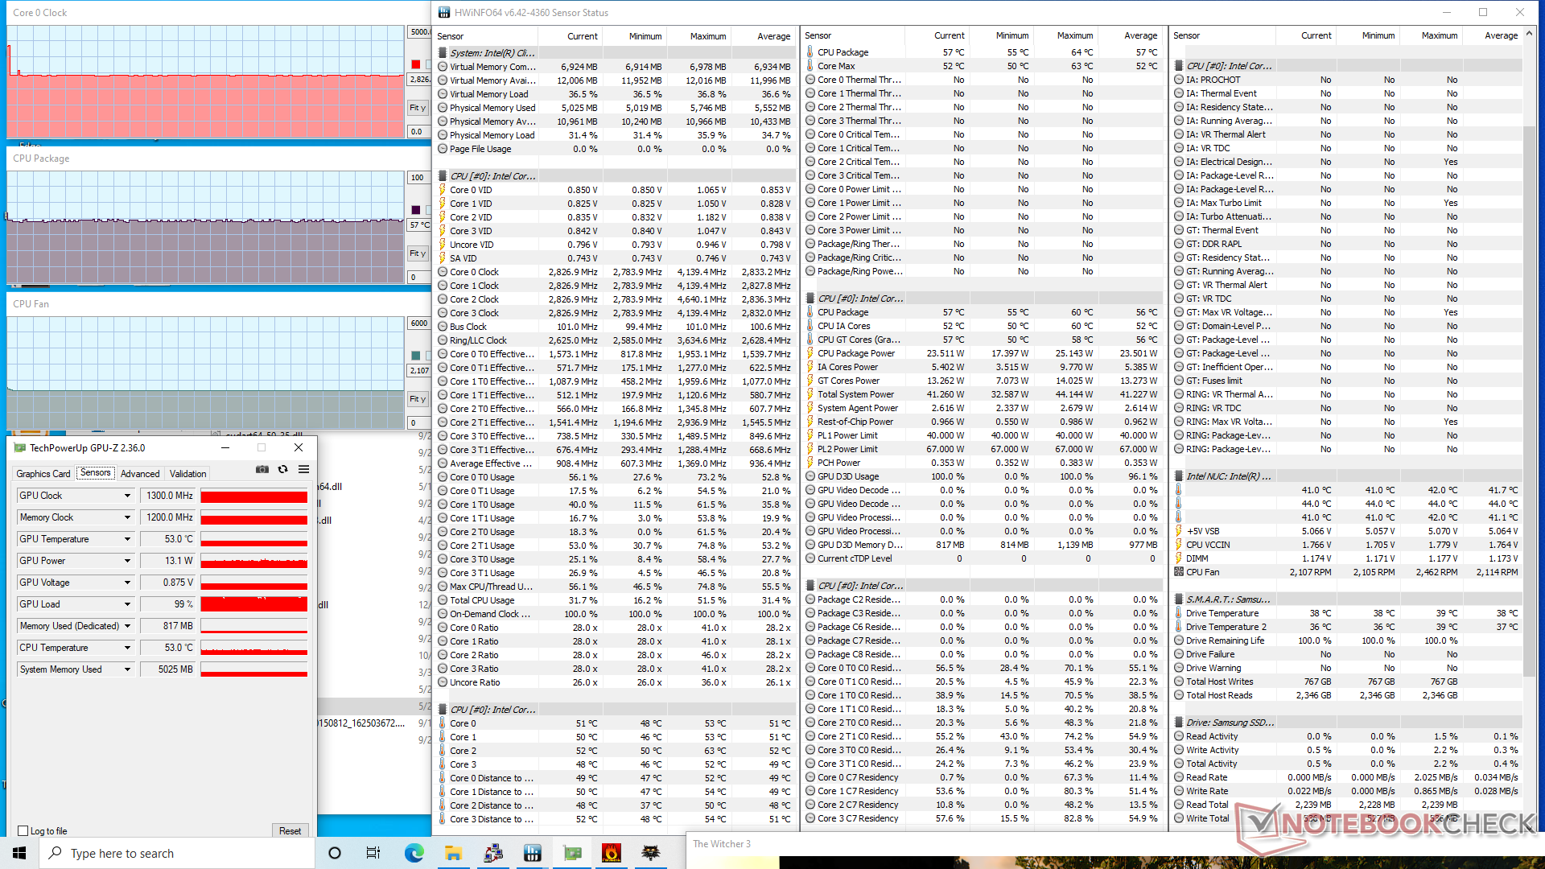Open CPU Temperature sensor dropdown

[x=127, y=648]
